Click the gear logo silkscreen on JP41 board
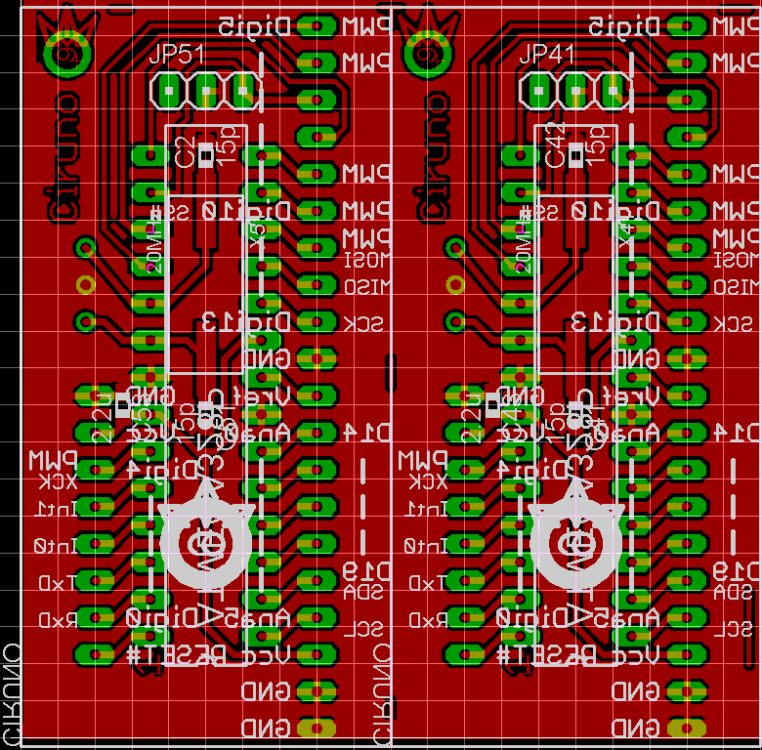The width and height of the screenshot is (762, 750). pyautogui.click(x=575, y=534)
